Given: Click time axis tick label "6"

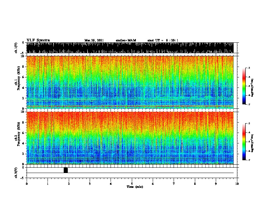Looking at the screenshot, I should 153,183.
